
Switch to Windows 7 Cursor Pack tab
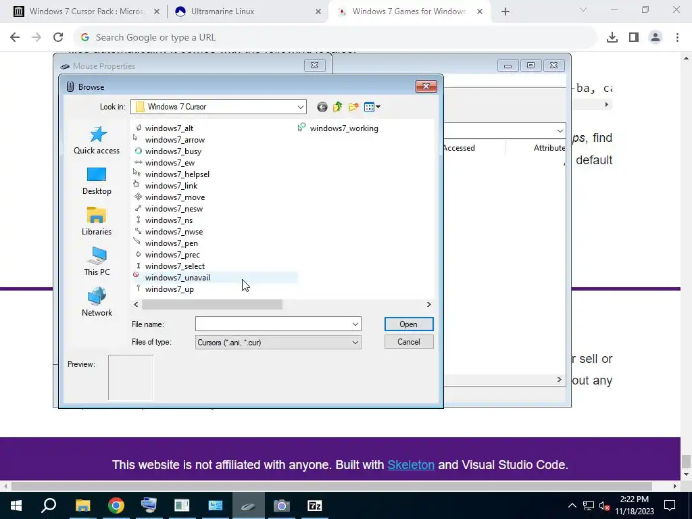(x=86, y=11)
